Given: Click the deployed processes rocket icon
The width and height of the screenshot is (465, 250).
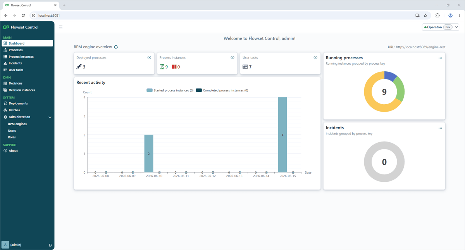Looking at the screenshot, I should click(x=79, y=67).
